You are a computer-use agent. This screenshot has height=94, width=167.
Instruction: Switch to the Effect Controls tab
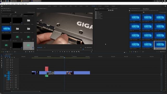[102, 9]
